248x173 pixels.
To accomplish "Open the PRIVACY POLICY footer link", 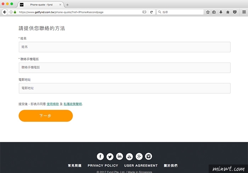I will pos(103,166).
